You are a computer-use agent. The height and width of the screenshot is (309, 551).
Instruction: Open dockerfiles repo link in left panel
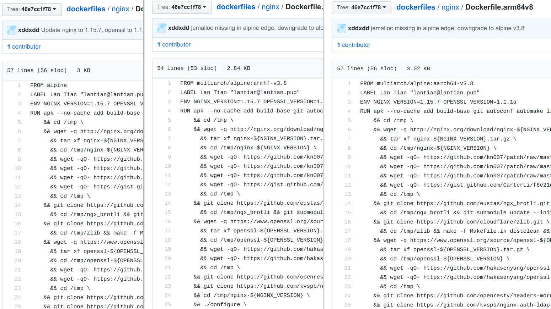pos(86,9)
